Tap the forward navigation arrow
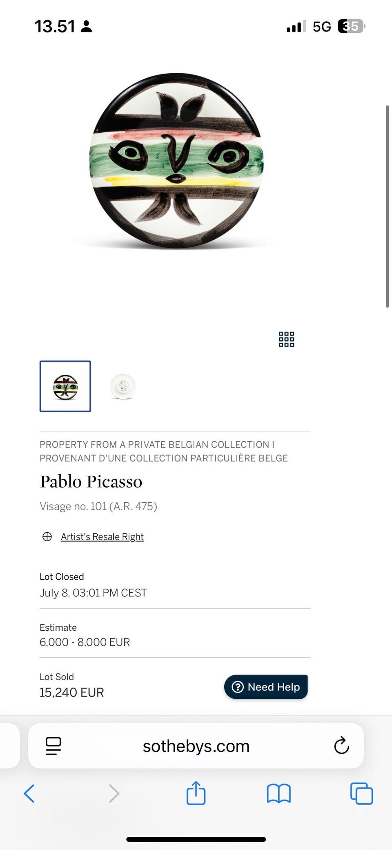The image size is (392, 850). [x=114, y=794]
